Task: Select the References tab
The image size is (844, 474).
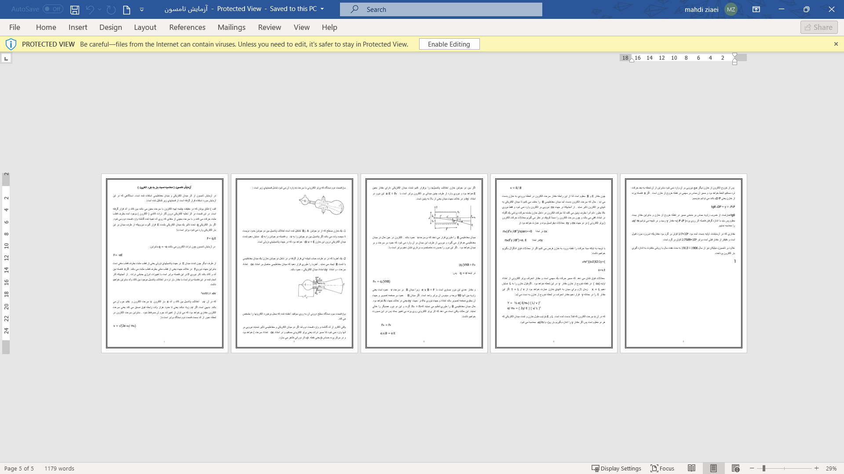Action: click(x=187, y=27)
